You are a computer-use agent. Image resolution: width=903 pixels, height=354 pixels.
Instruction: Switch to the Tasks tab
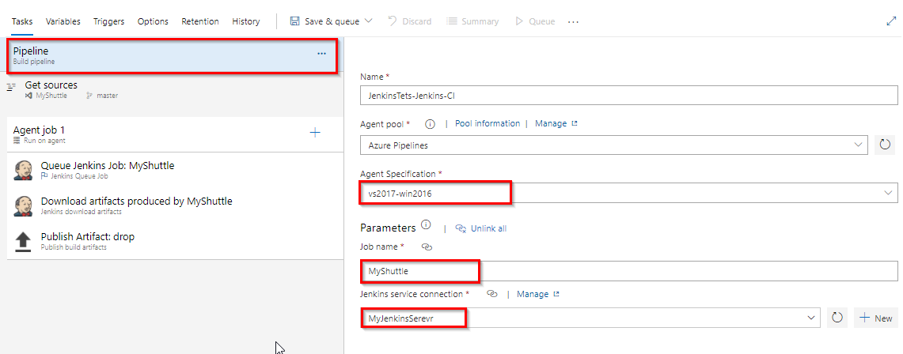pyautogui.click(x=22, y=21)
